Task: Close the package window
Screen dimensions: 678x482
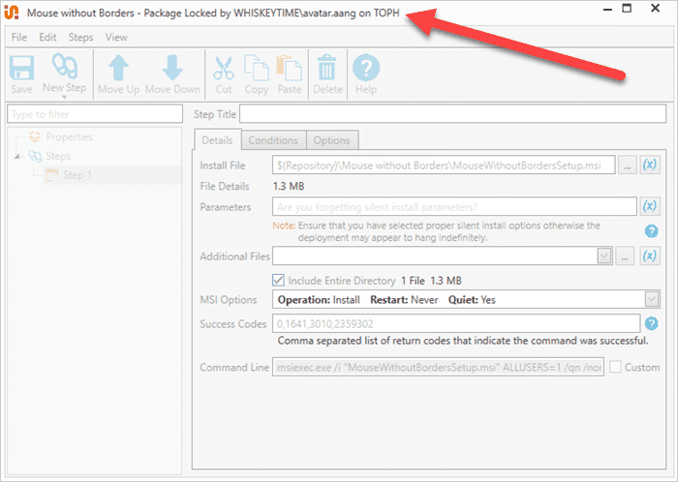Action: pyautogui.click(x=655, y=8)
